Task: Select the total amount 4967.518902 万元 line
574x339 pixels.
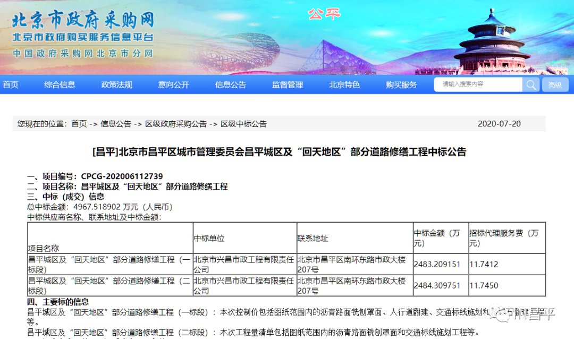Action: coord(100,207)
